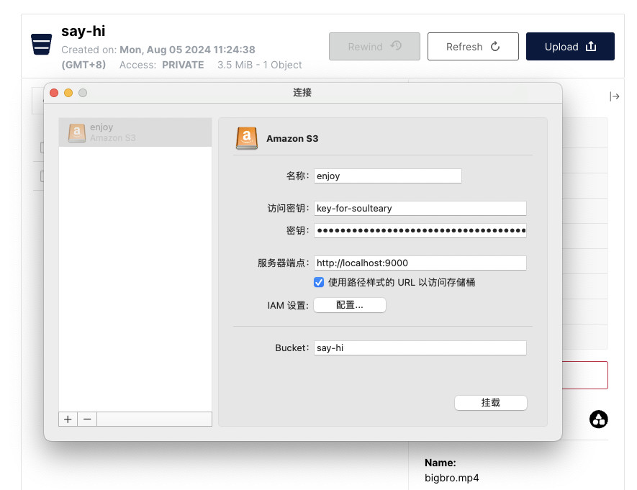Image resolution: width=637 pixels, height=490 pixels.
Task: Click the say-hi bucket icon
Action: click(42, 44)
